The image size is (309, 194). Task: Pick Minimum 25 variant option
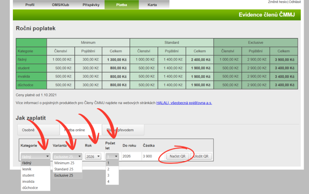[67, 163]
